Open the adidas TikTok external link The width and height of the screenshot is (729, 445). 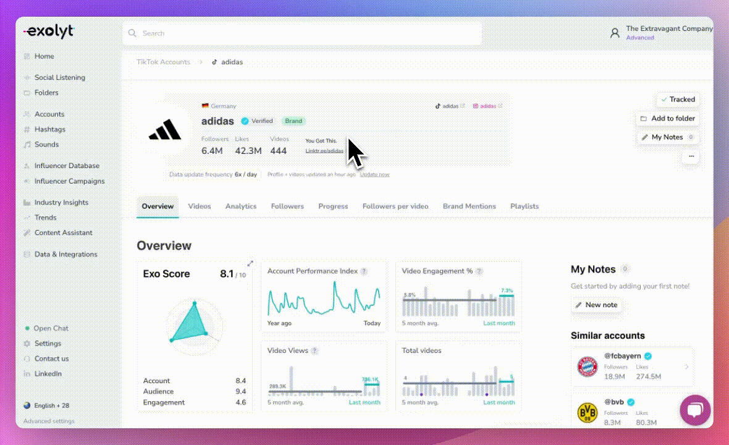[450, 106]
